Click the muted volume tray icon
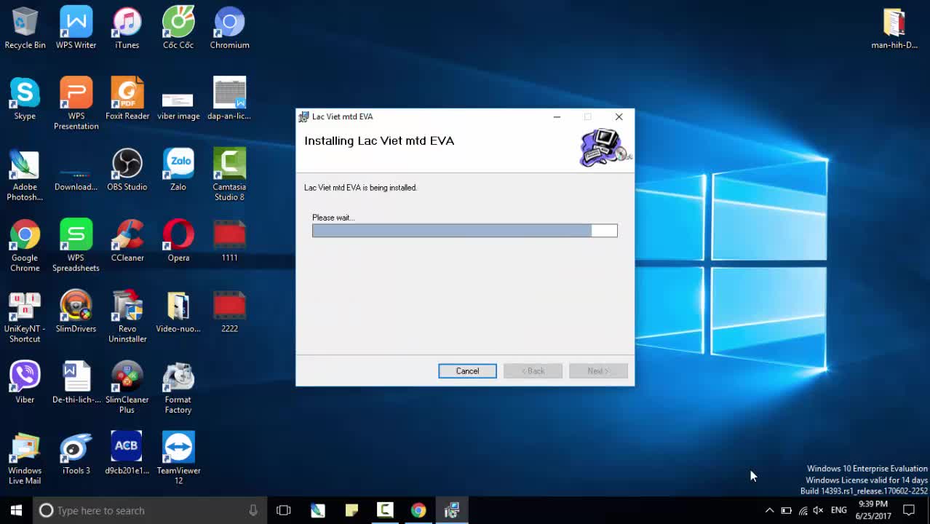Image resolution: width=930 pixels, height=524 pixels. tap(818, 510)
